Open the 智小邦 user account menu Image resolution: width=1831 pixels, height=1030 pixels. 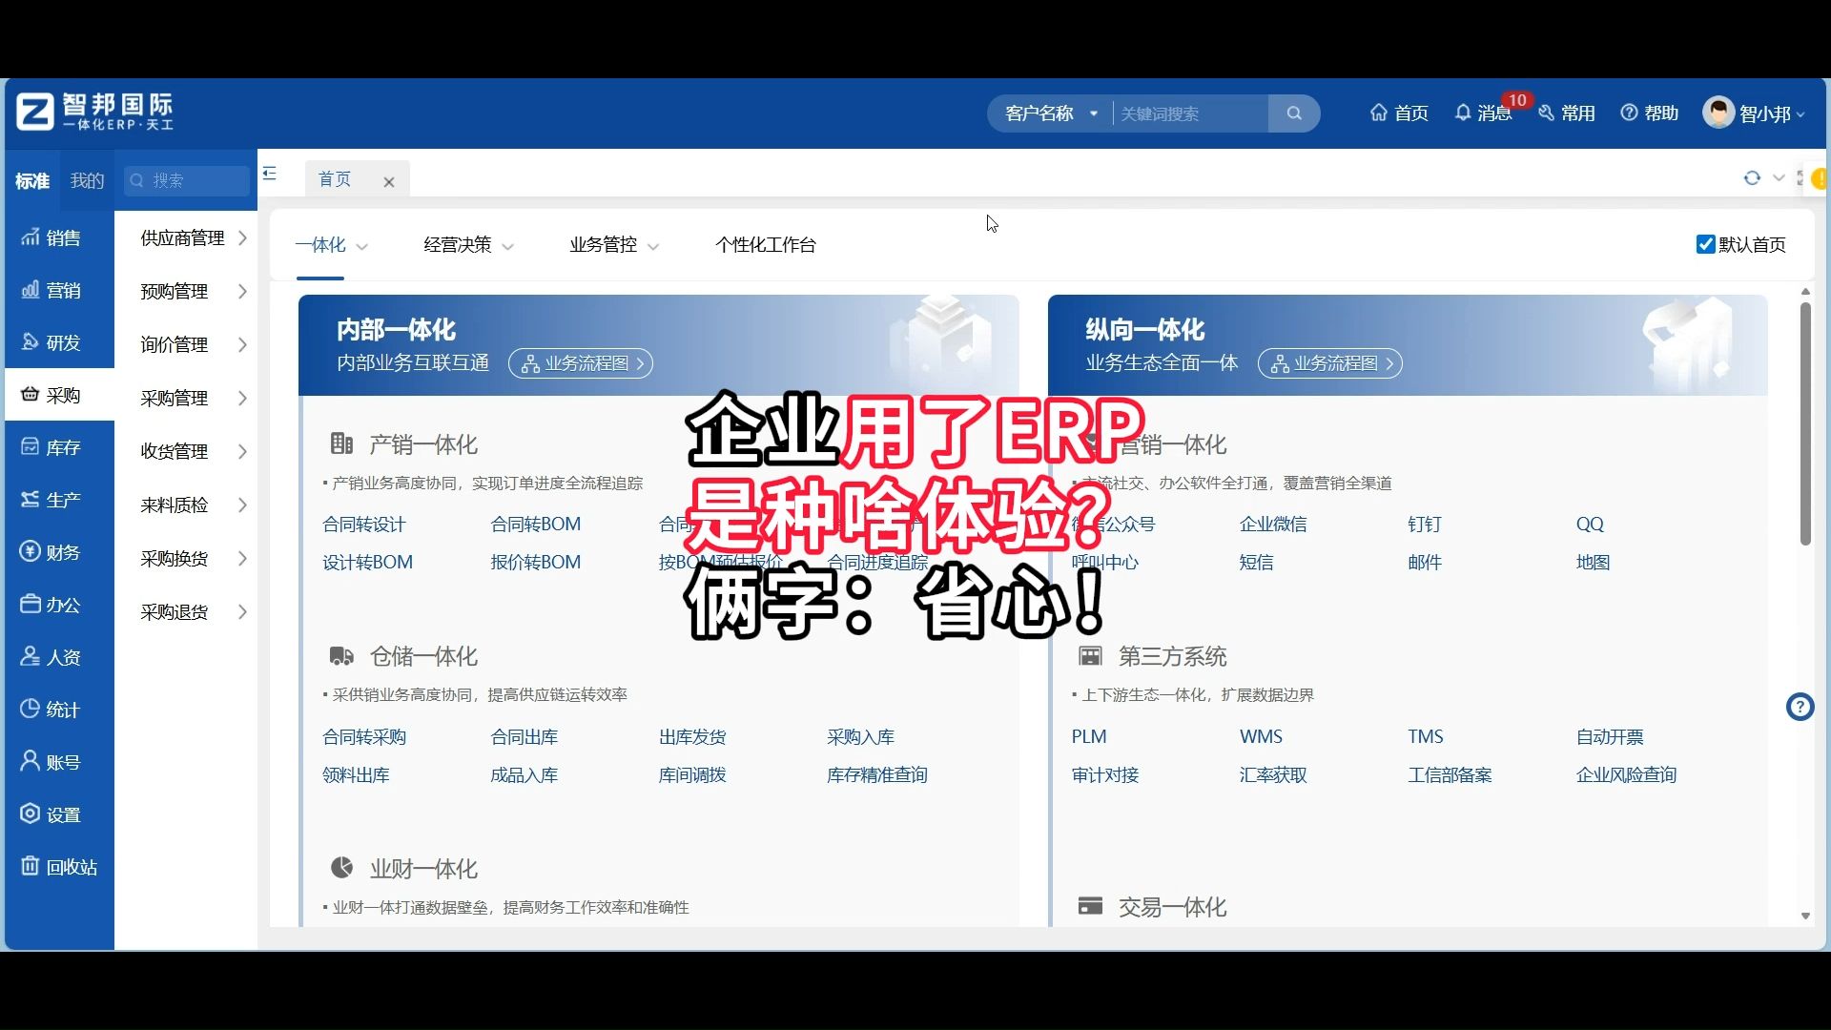[x=1754, y=113]
